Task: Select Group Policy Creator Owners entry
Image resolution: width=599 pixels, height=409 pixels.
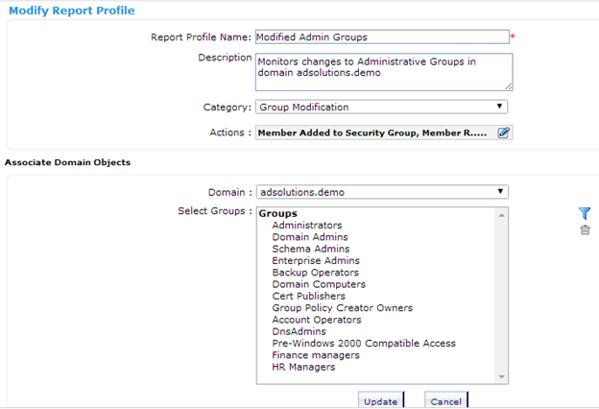Action: point(343,308)
